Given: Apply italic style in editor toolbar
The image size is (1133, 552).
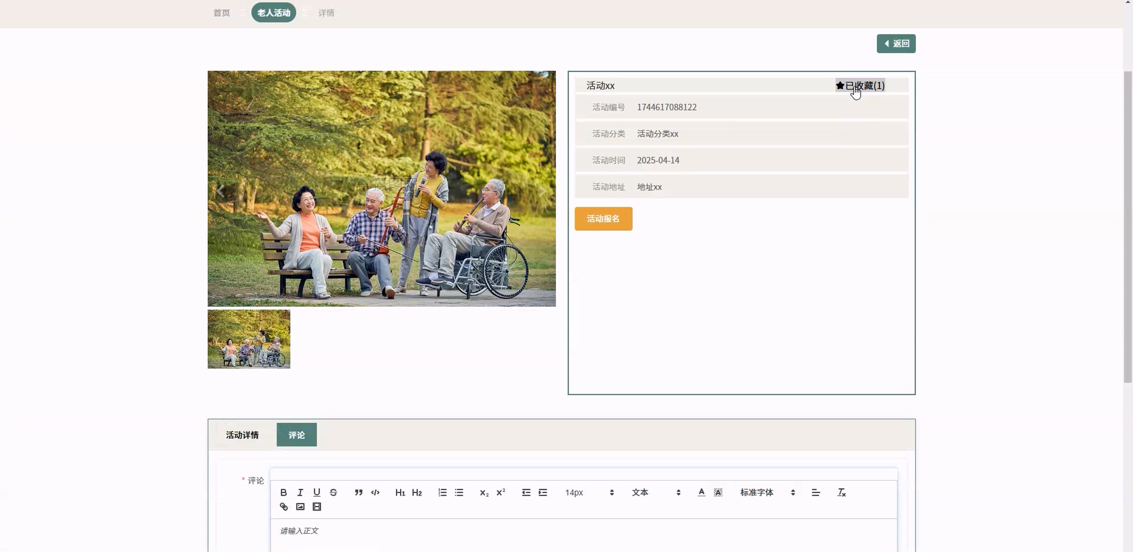Looking at the screenshot, I should 300,493.
